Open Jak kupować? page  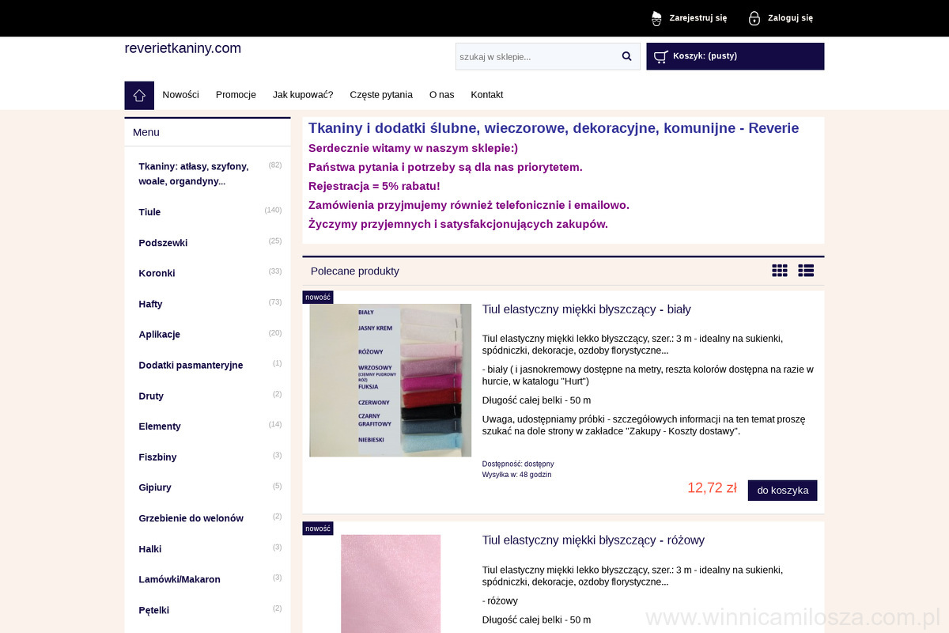tap(303, 95)
